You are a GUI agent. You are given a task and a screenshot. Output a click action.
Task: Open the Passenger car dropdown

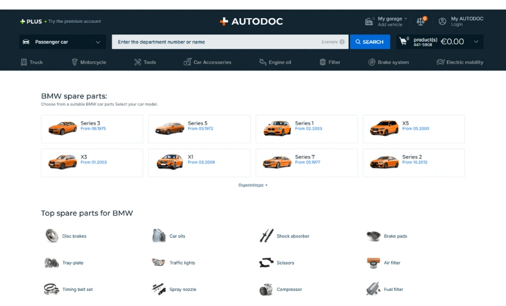point(63,42)
